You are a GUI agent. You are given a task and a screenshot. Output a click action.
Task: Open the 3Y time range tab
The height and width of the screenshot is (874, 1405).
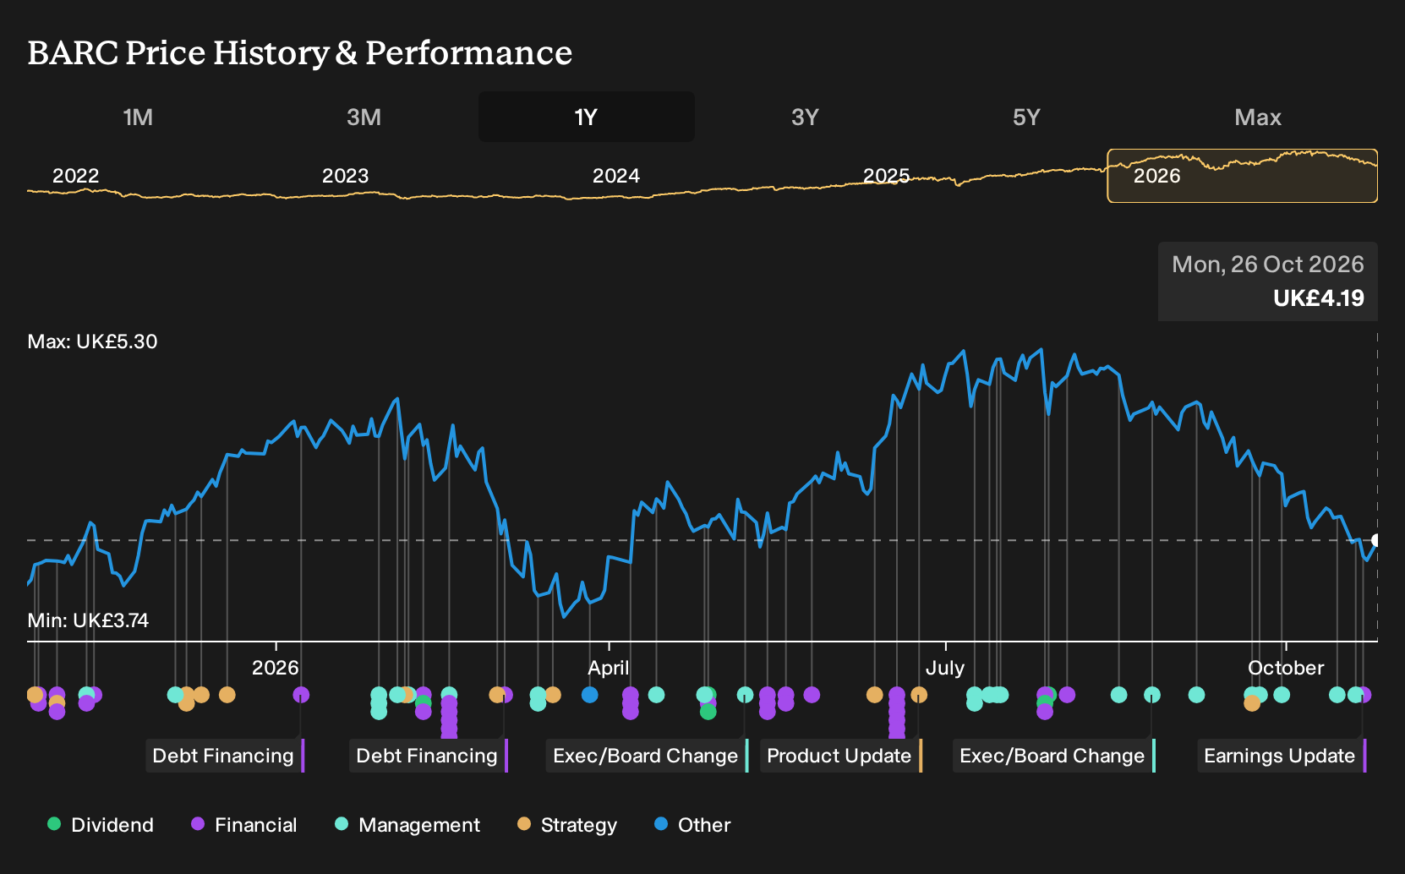805,117
